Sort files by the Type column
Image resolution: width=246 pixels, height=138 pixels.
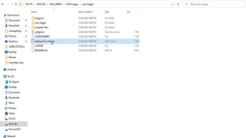107,12
